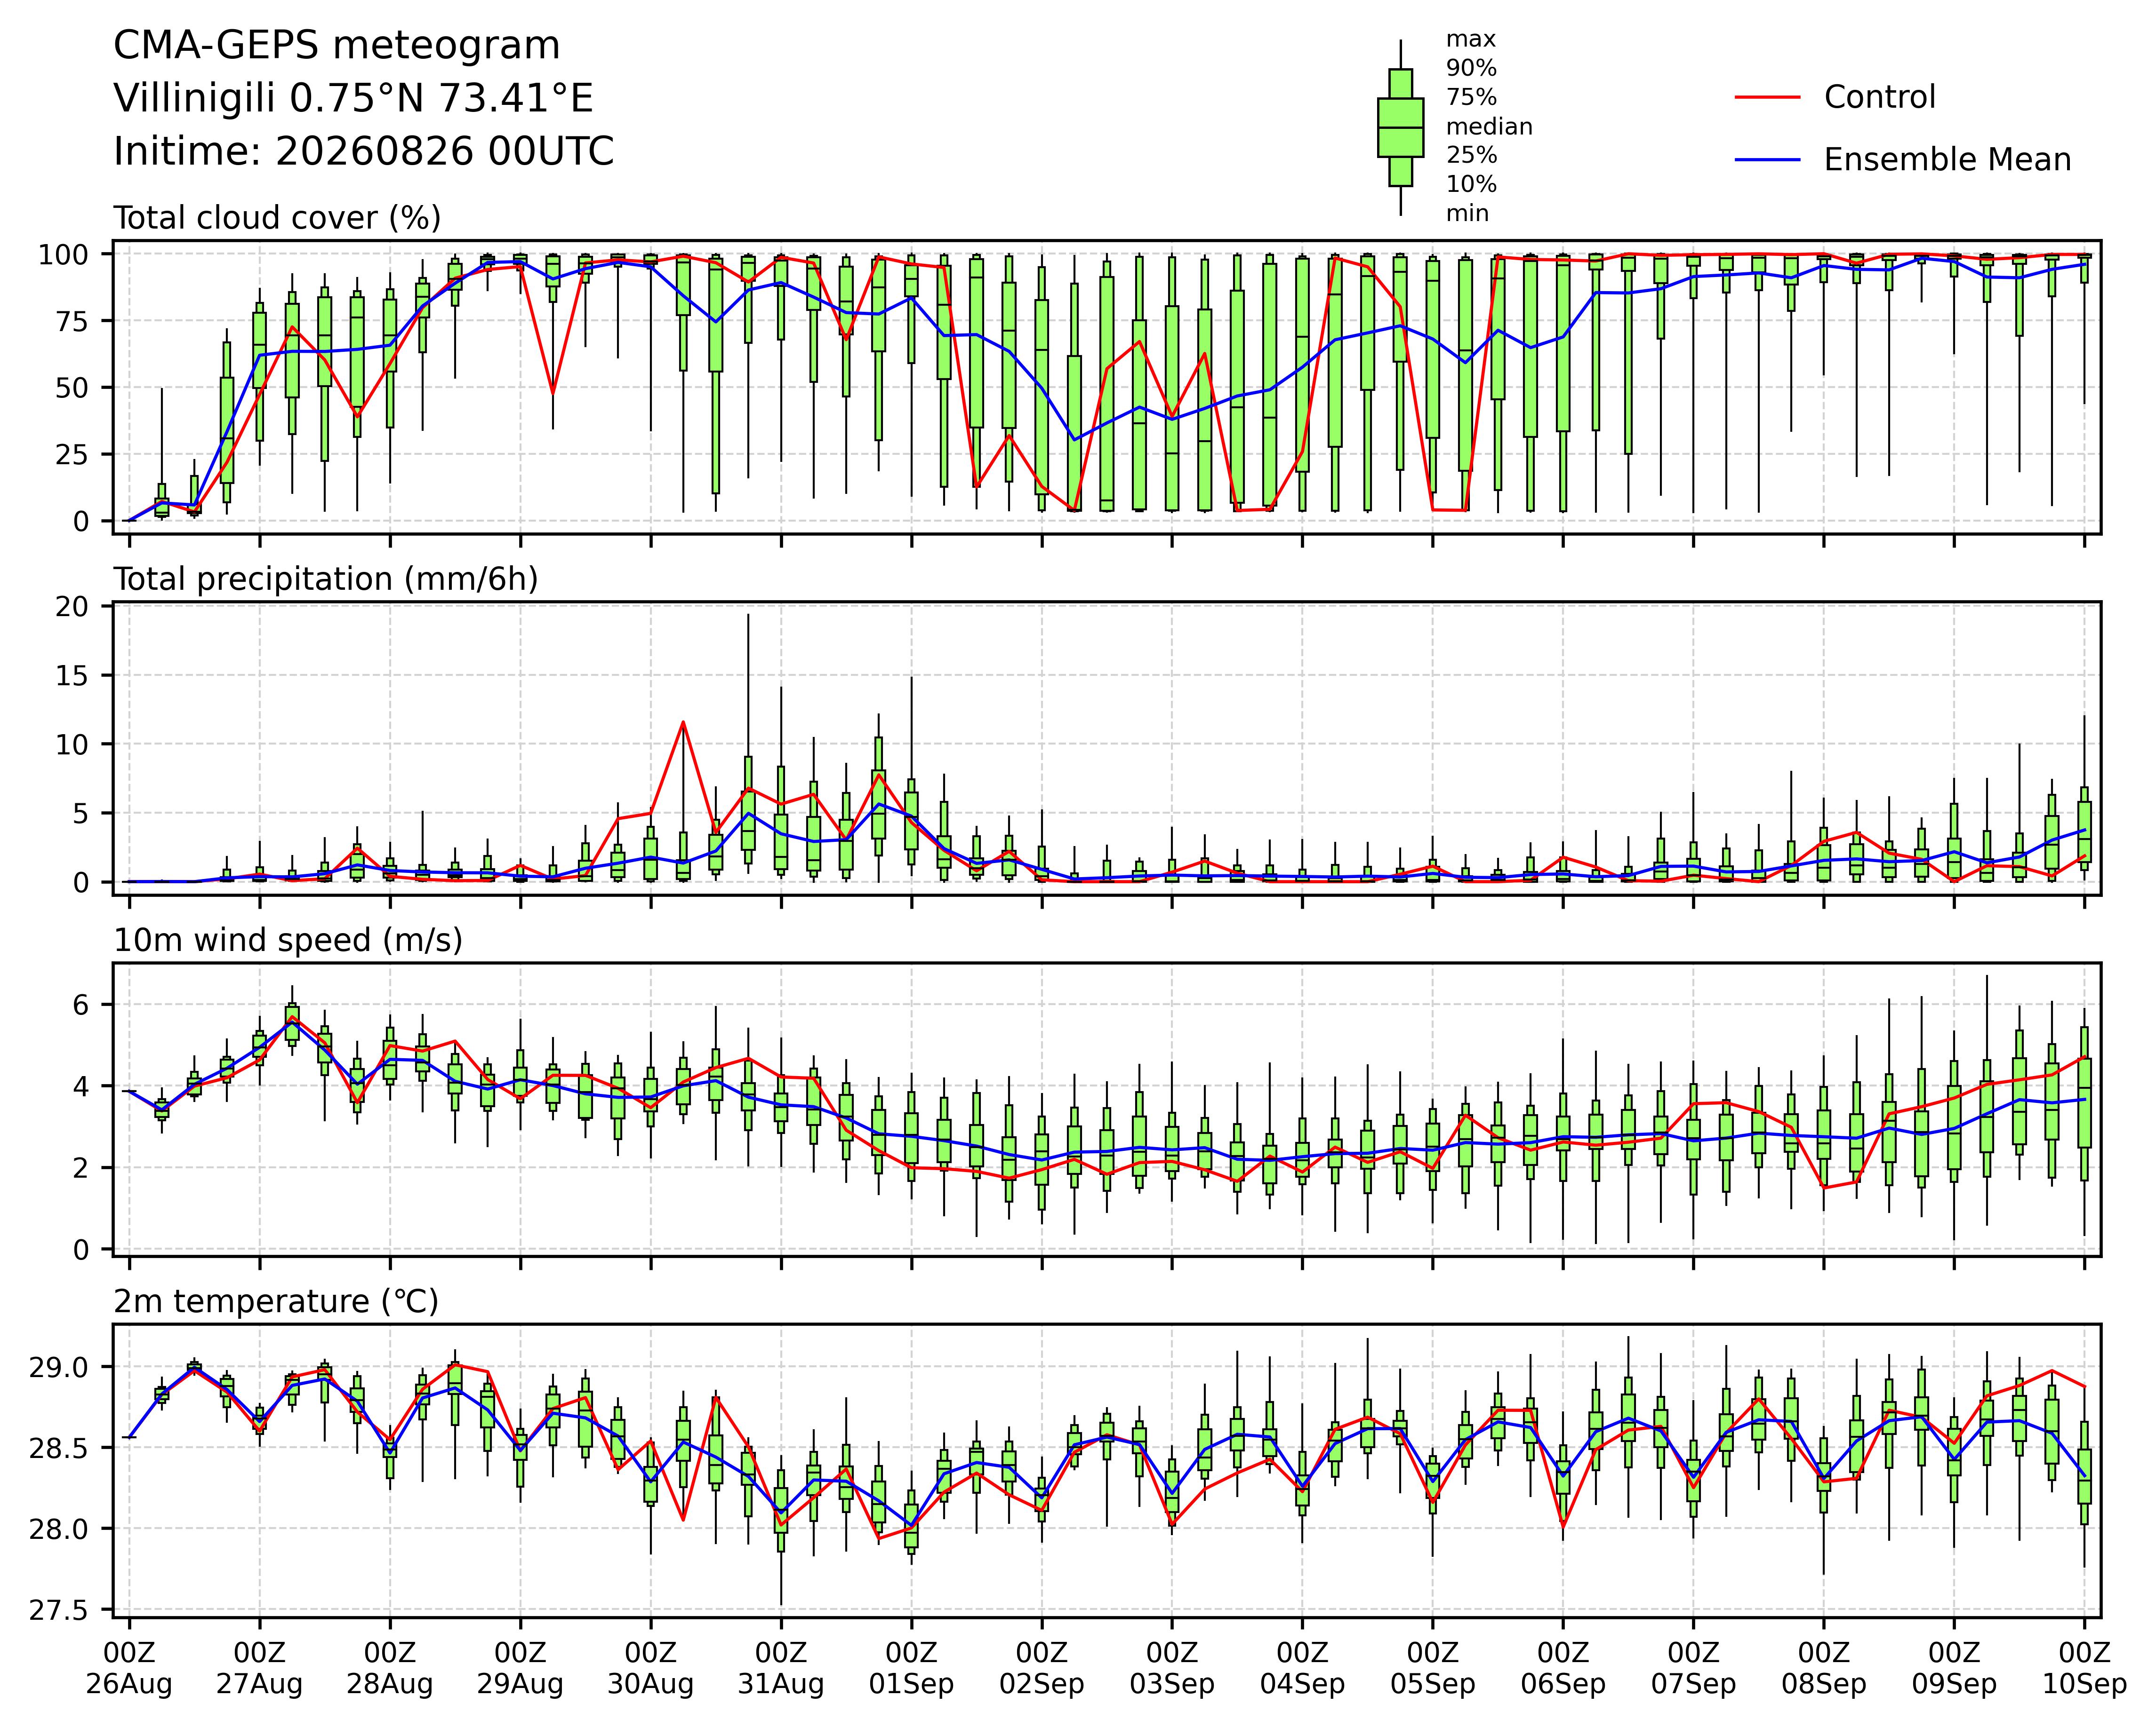This screenshot has width=2156, height=1727.
Task: Click the blue Ensemble Mean legend line
Action: [1767, 160]
